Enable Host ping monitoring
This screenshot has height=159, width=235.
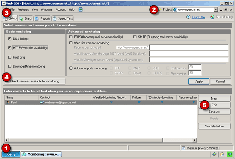[9, 57]
